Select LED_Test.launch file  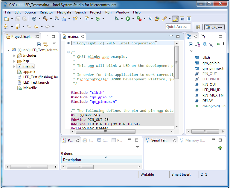pyautogui.click(x=36, y=82)
